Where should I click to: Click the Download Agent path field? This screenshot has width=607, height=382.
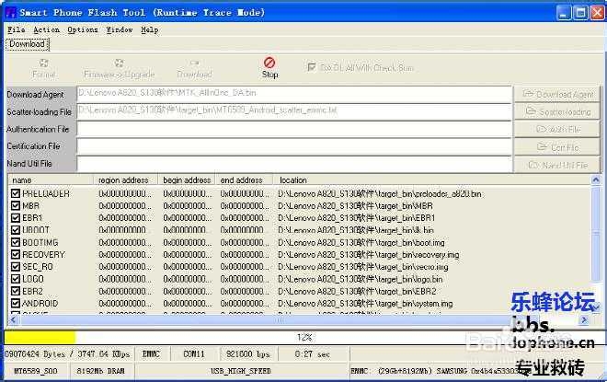point(294,94)
